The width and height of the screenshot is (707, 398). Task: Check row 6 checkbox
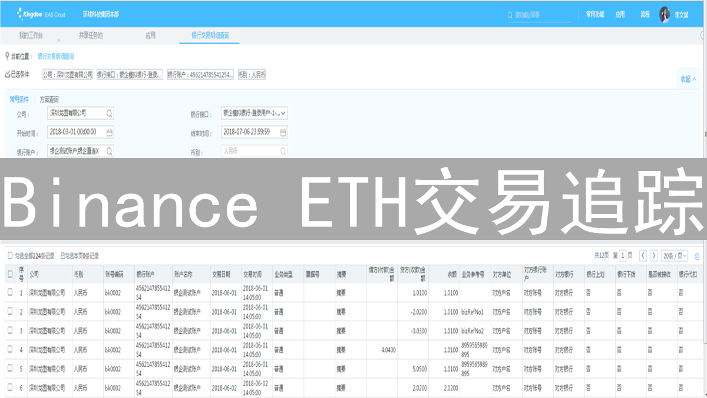point(9,388)
